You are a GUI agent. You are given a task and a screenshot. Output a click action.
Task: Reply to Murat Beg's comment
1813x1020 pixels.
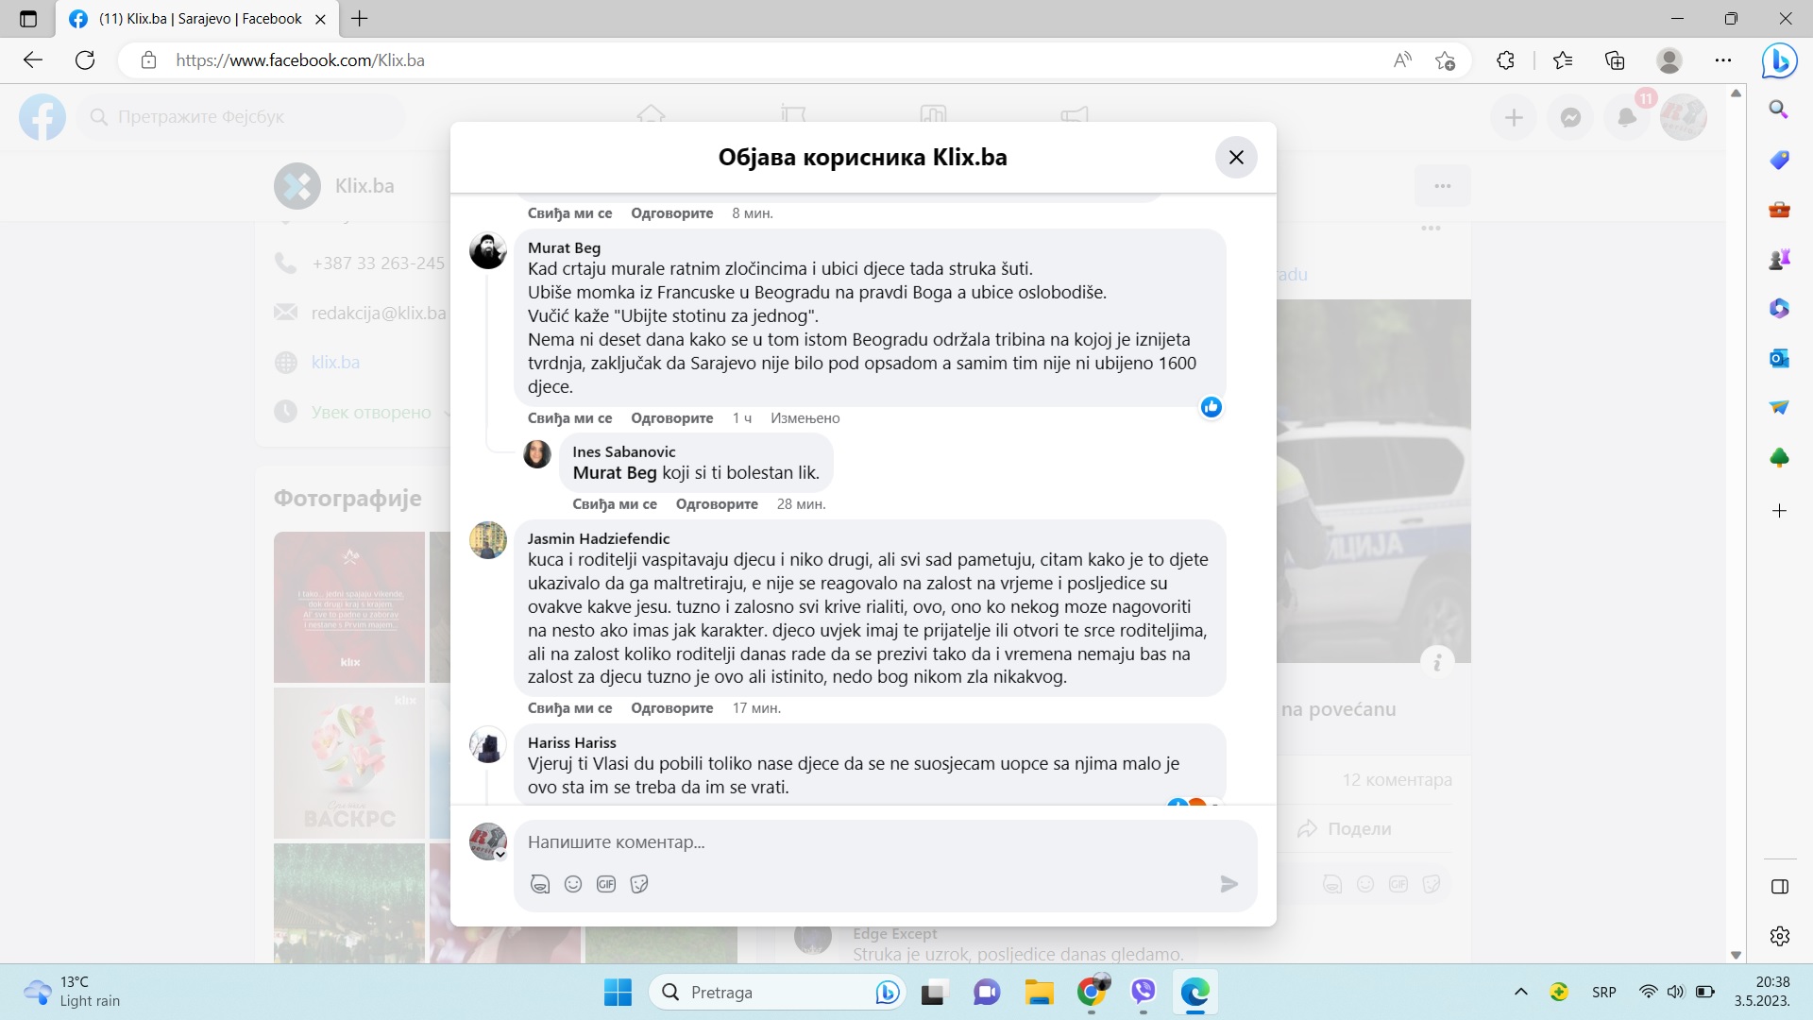pyautogui.click(x=672, y=418)
